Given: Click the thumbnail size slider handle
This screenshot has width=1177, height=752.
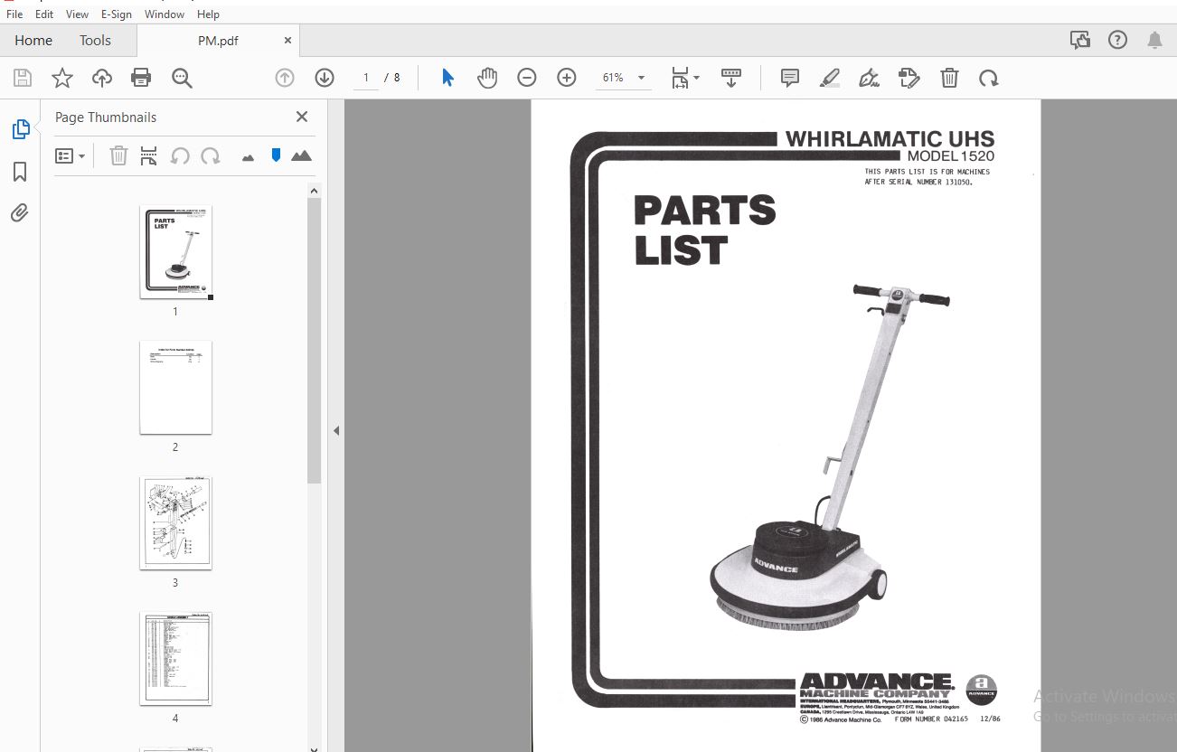Looking at the screenshot, I should (x=276, y=155).
